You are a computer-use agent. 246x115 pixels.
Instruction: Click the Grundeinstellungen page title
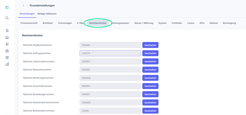tap(42, 6)
